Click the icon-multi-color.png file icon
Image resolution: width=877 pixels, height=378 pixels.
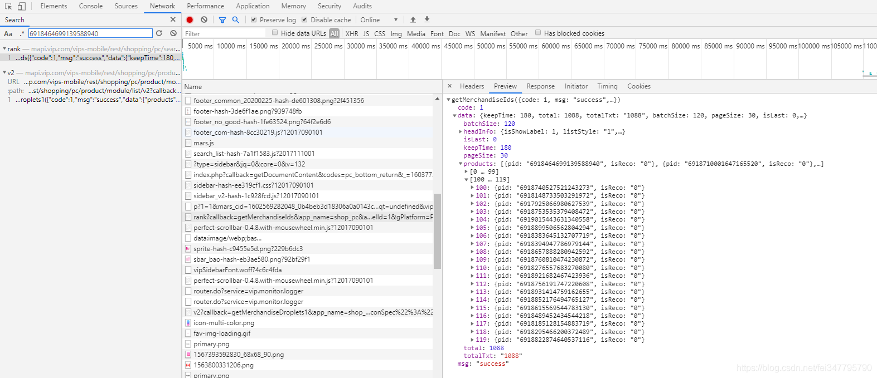tap(188, 323)
